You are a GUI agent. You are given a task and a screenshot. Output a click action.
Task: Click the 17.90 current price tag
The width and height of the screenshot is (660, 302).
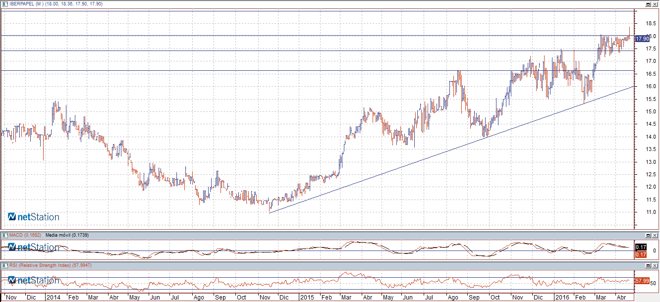point(642,38)
